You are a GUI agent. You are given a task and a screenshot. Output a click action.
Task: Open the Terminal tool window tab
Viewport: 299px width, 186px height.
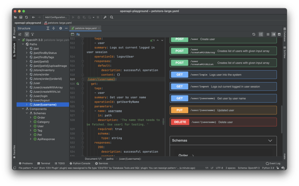coord(44,164)
